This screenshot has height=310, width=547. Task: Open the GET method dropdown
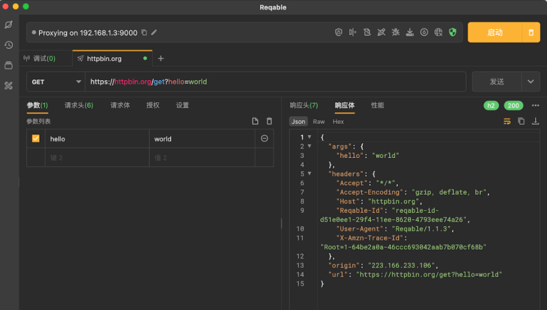coord(56,82)
